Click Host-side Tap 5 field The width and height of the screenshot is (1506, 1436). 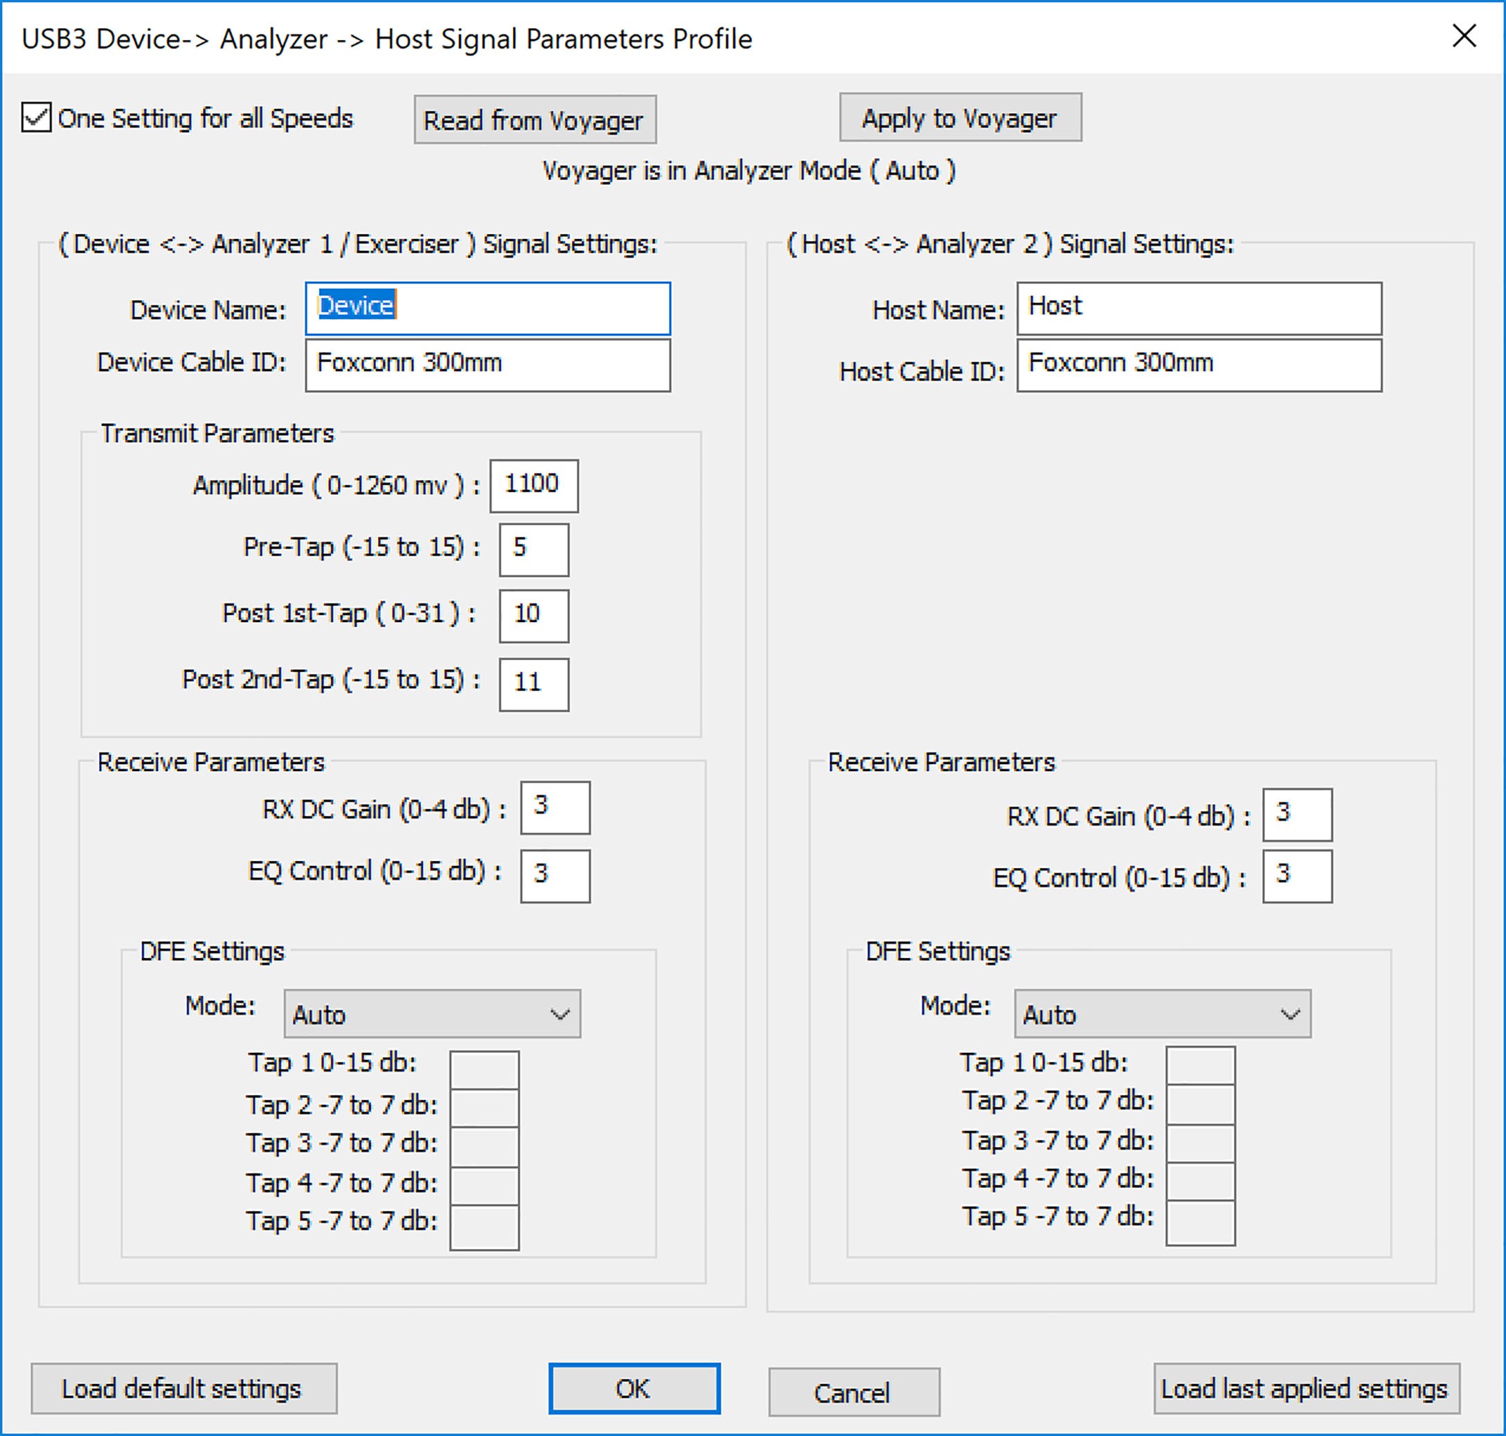coord(1200,1223)
